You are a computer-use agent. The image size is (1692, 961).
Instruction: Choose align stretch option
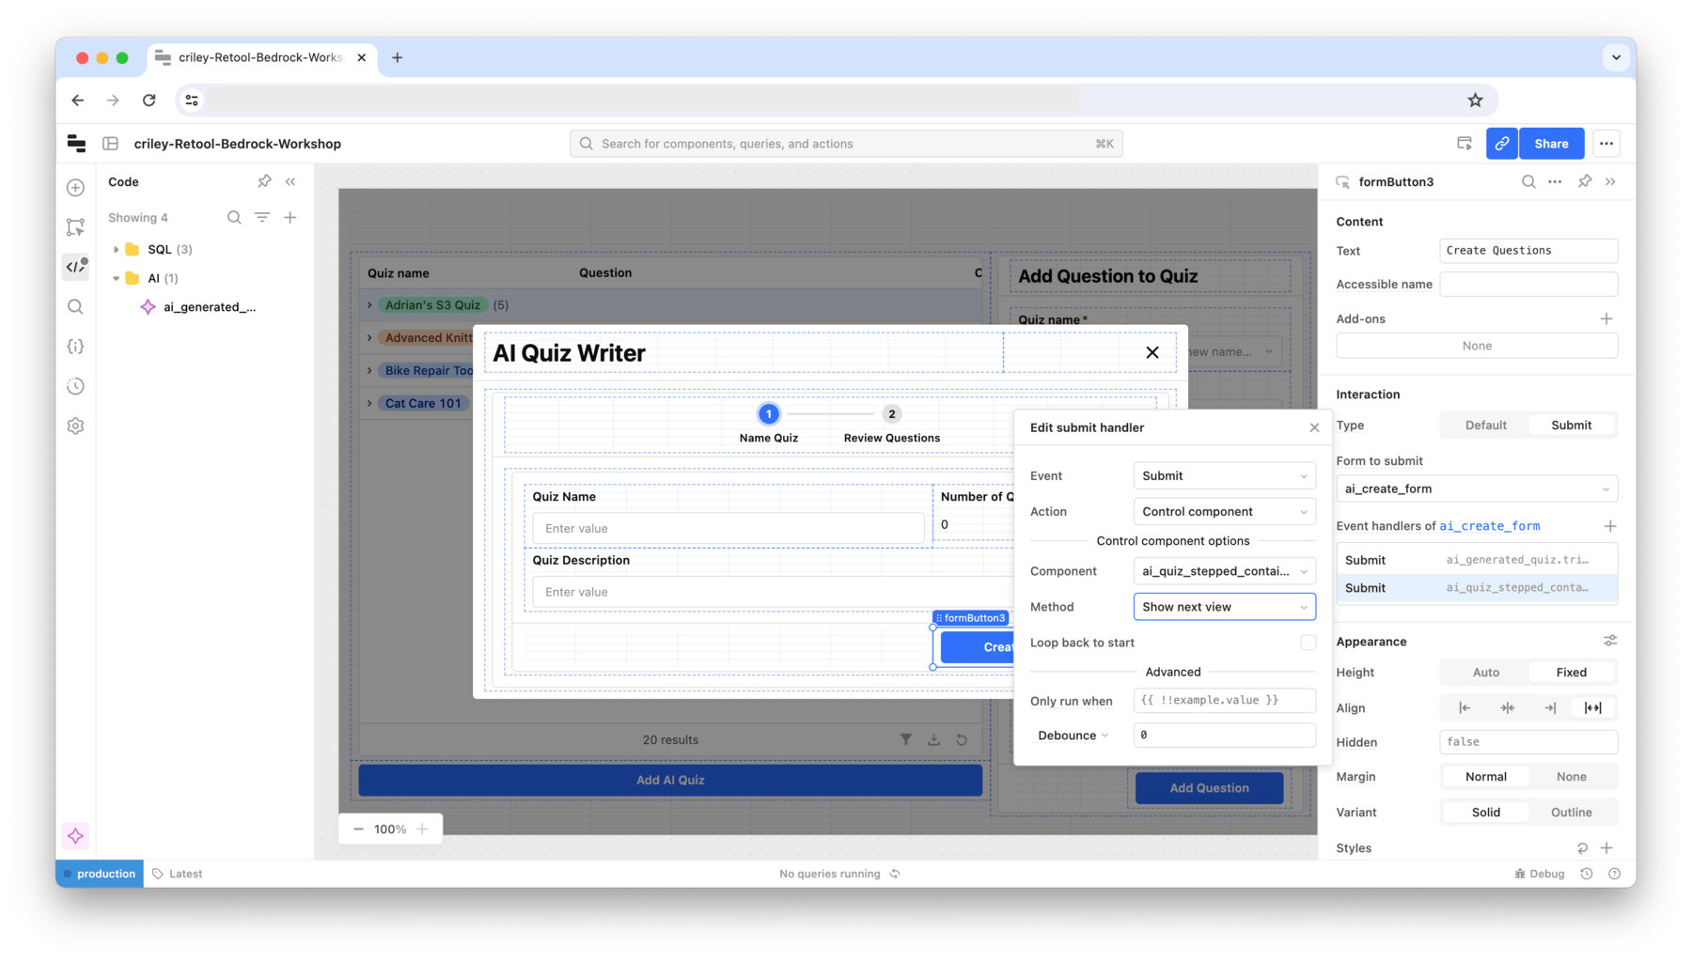coord(1593,708)
